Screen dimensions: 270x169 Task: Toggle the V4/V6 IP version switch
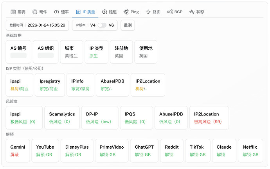pyautogui.click(x=102, y=25)
